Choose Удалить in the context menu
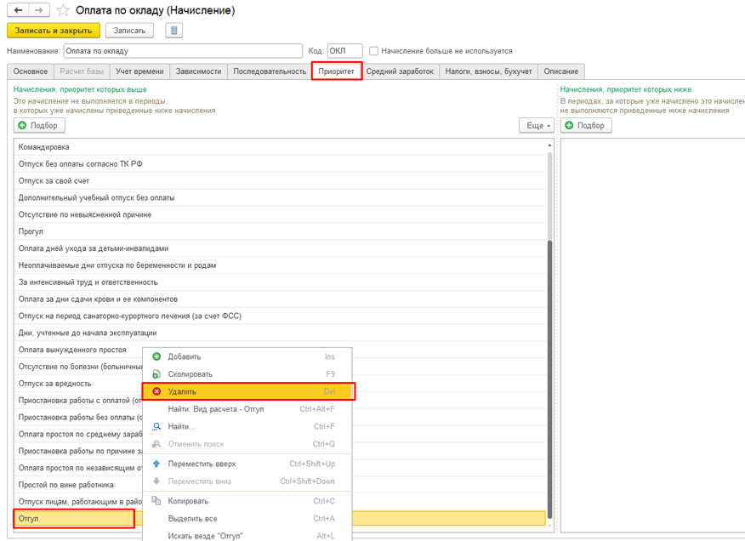Screen dimensions: 745x541 point(248,392)
